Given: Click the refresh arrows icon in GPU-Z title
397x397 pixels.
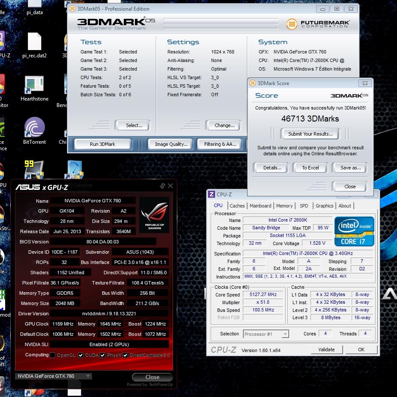Looking at the screenshot, I should click(x=162, y=186).
